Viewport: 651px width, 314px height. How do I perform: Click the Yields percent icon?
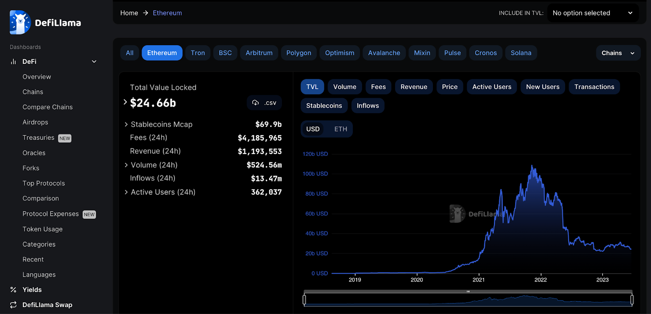[x=13, y=290]
